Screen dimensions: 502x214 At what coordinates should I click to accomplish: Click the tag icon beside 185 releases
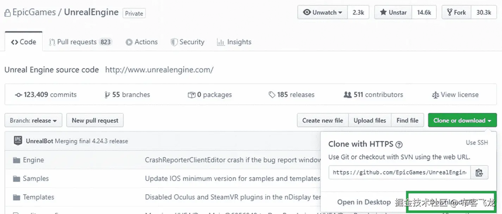272,95
